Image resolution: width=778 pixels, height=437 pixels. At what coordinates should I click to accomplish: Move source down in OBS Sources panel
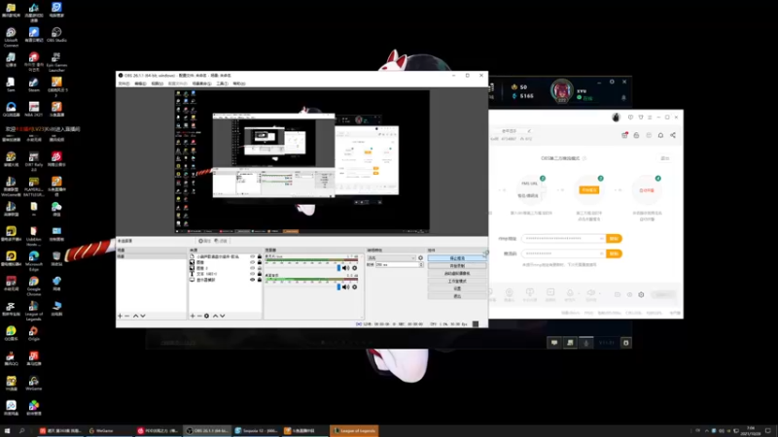coord(223,316)
